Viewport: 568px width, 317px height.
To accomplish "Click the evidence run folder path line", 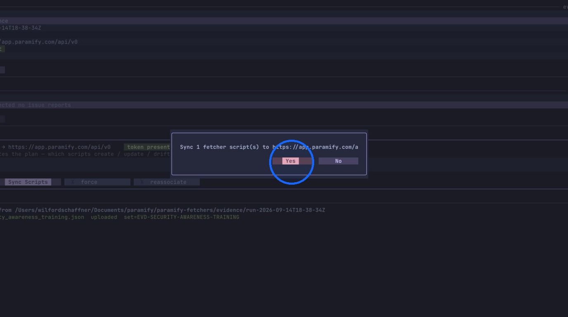I will (163, 210).
